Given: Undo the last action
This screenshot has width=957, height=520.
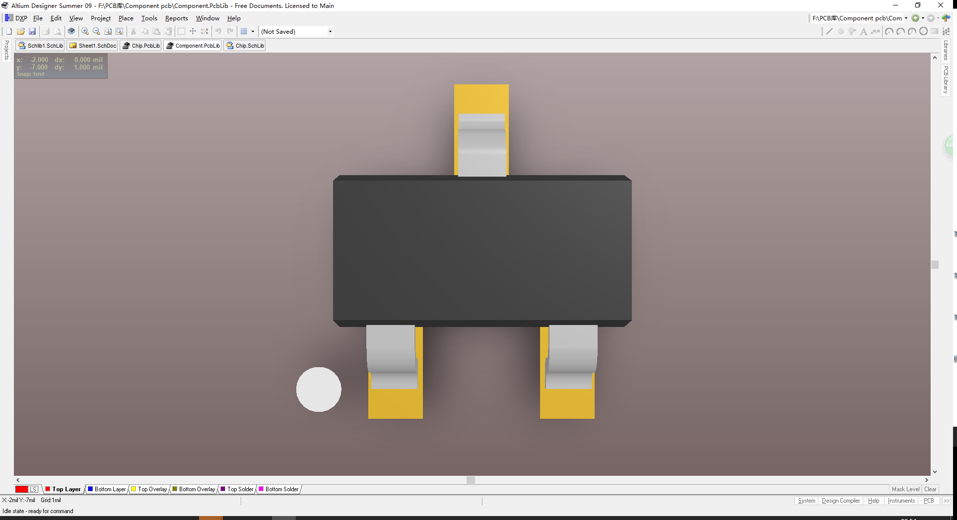Looking at the screenshot, I should coord(218,31).
